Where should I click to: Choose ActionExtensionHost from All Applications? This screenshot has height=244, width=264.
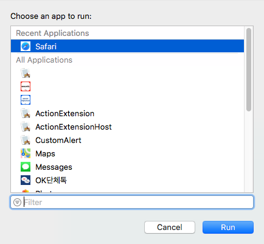(x=127, y=127)
